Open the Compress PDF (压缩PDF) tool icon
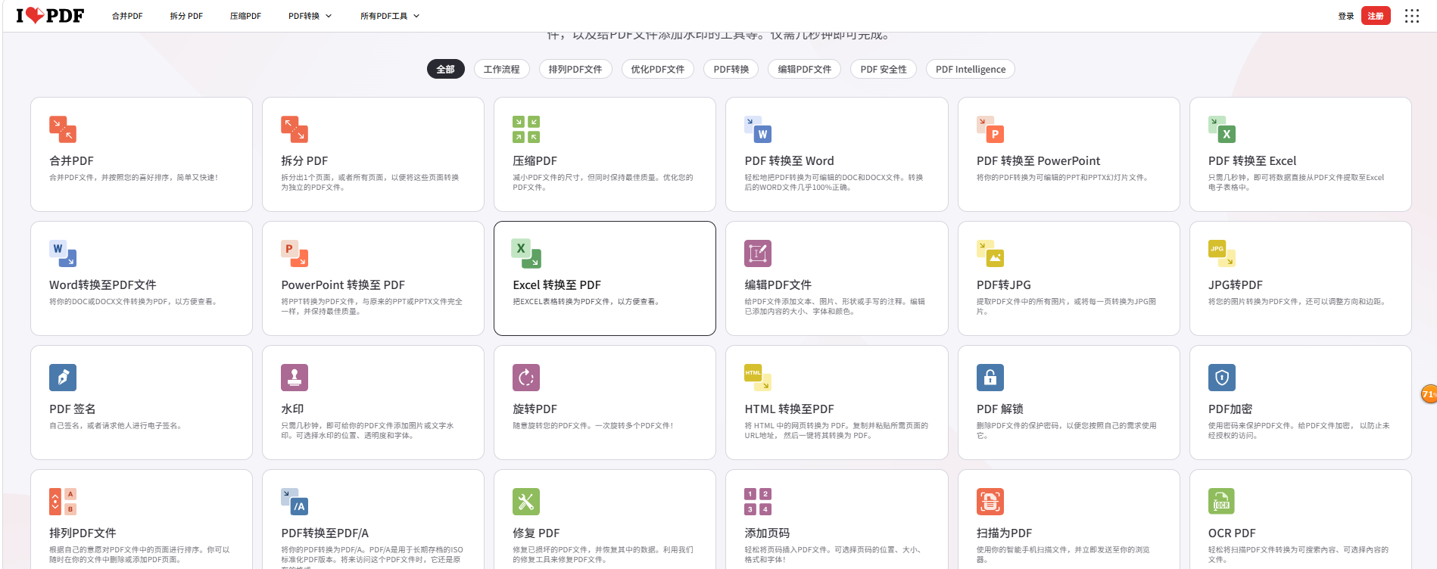1437x569 pixels. click(x=526, y=129)
